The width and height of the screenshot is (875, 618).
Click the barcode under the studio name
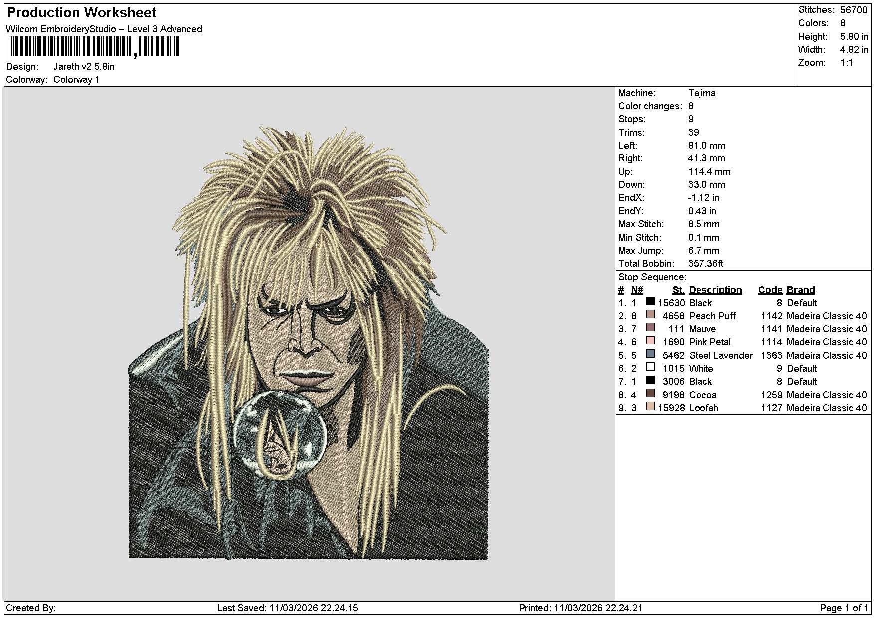[94, 48]
